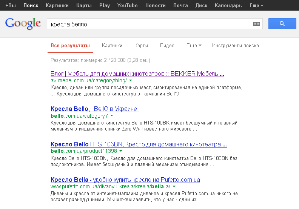
Task: Expand green arrow next to pufetto.com.ua URL
Action: point(174,186)
